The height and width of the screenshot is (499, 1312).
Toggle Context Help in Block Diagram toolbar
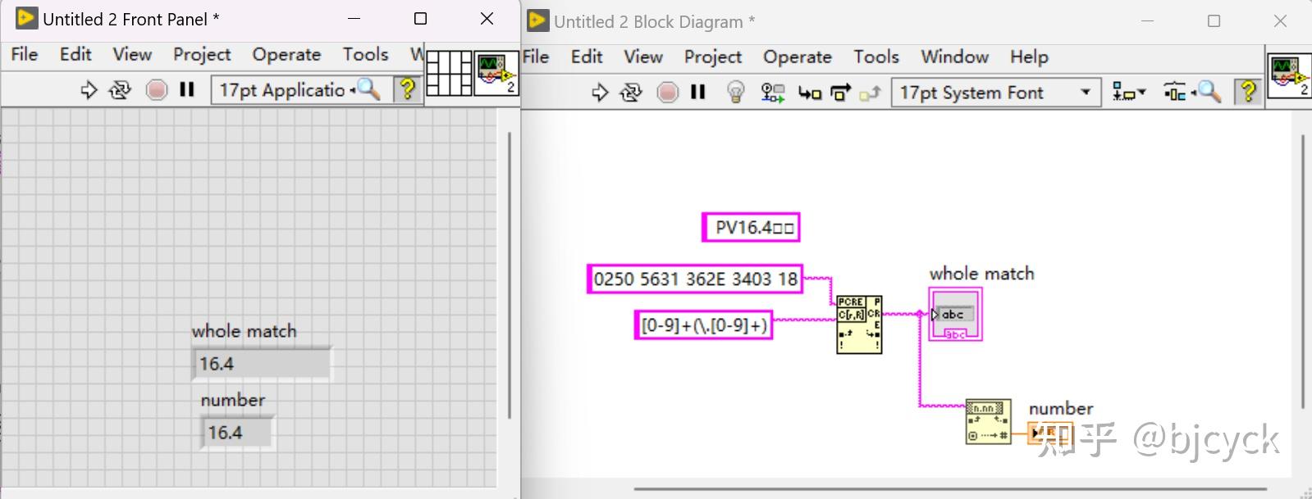click(x=1247, y=92)
